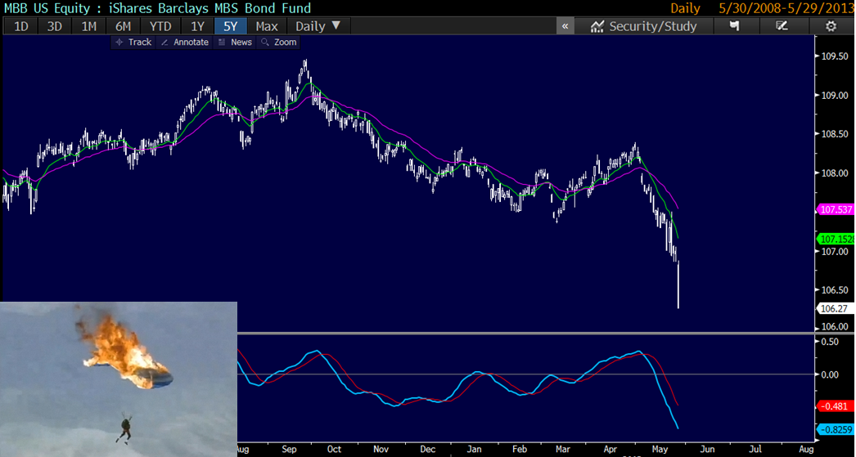Click the Sep label on time axis
The height and width of the screenshot is (457, 856).
289,449
